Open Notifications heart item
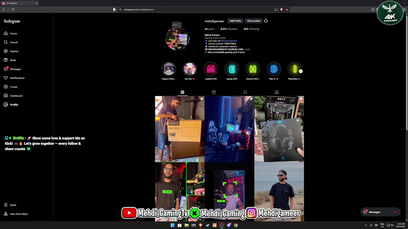 (14, 78)
